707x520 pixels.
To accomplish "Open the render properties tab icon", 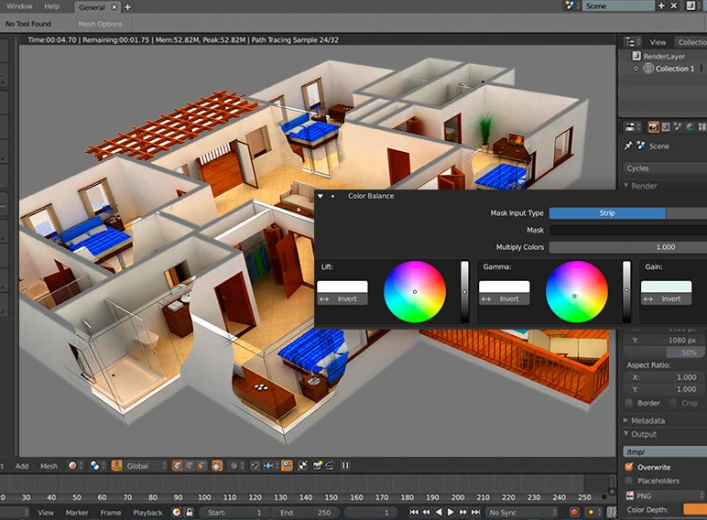I will 654,127.
